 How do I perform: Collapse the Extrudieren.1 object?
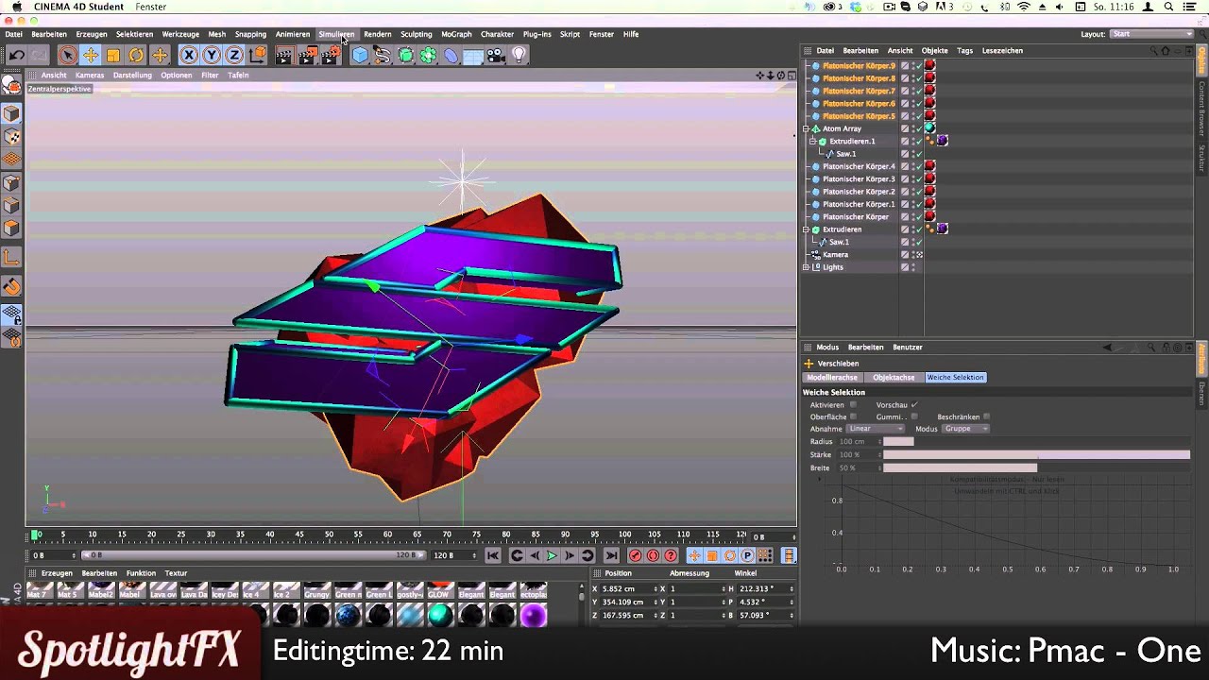pos(812,141)
